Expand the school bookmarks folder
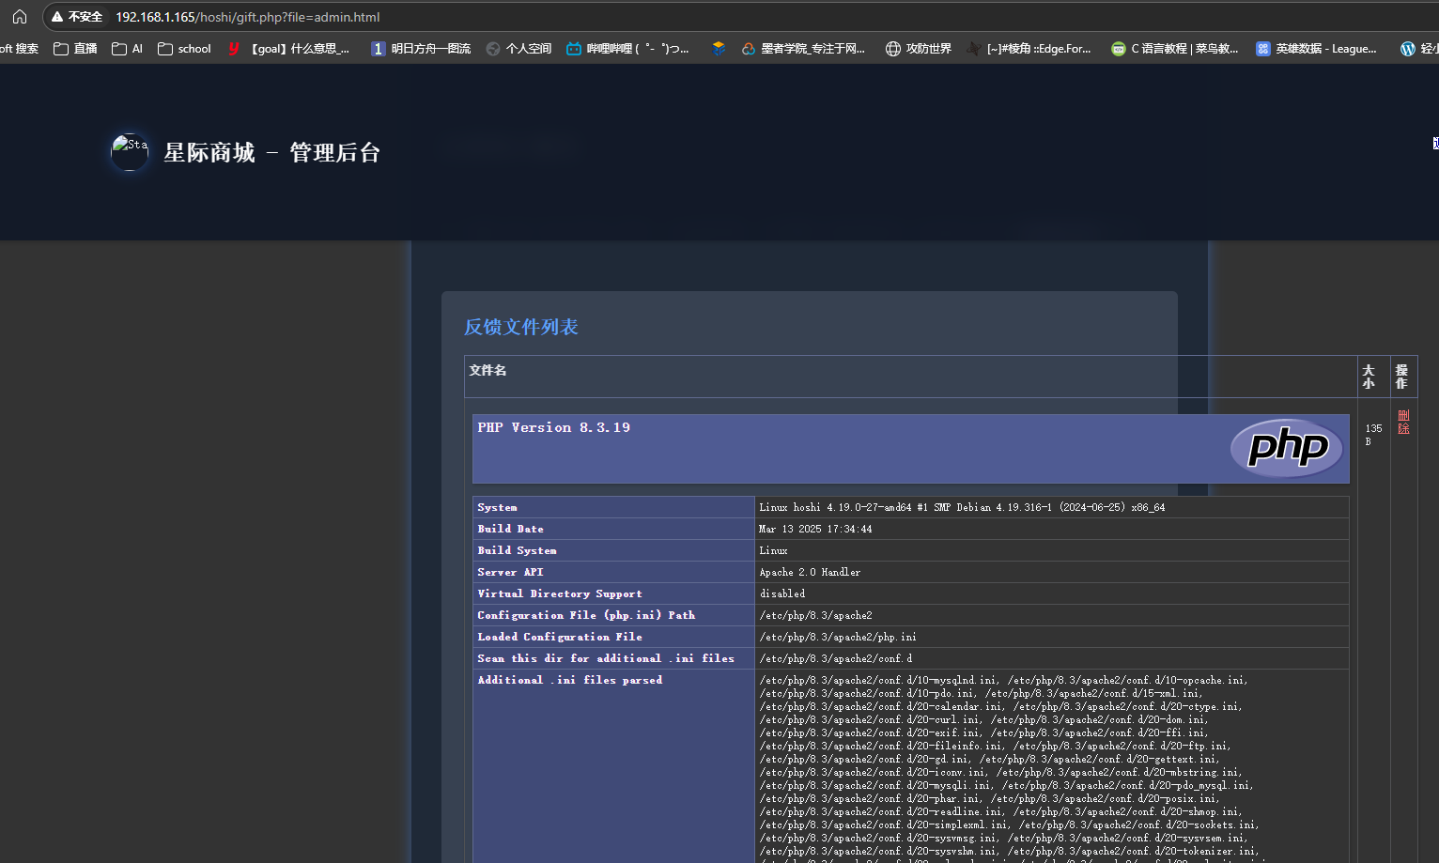Screen dimensions: 1439x863 [x=183, y=48]
